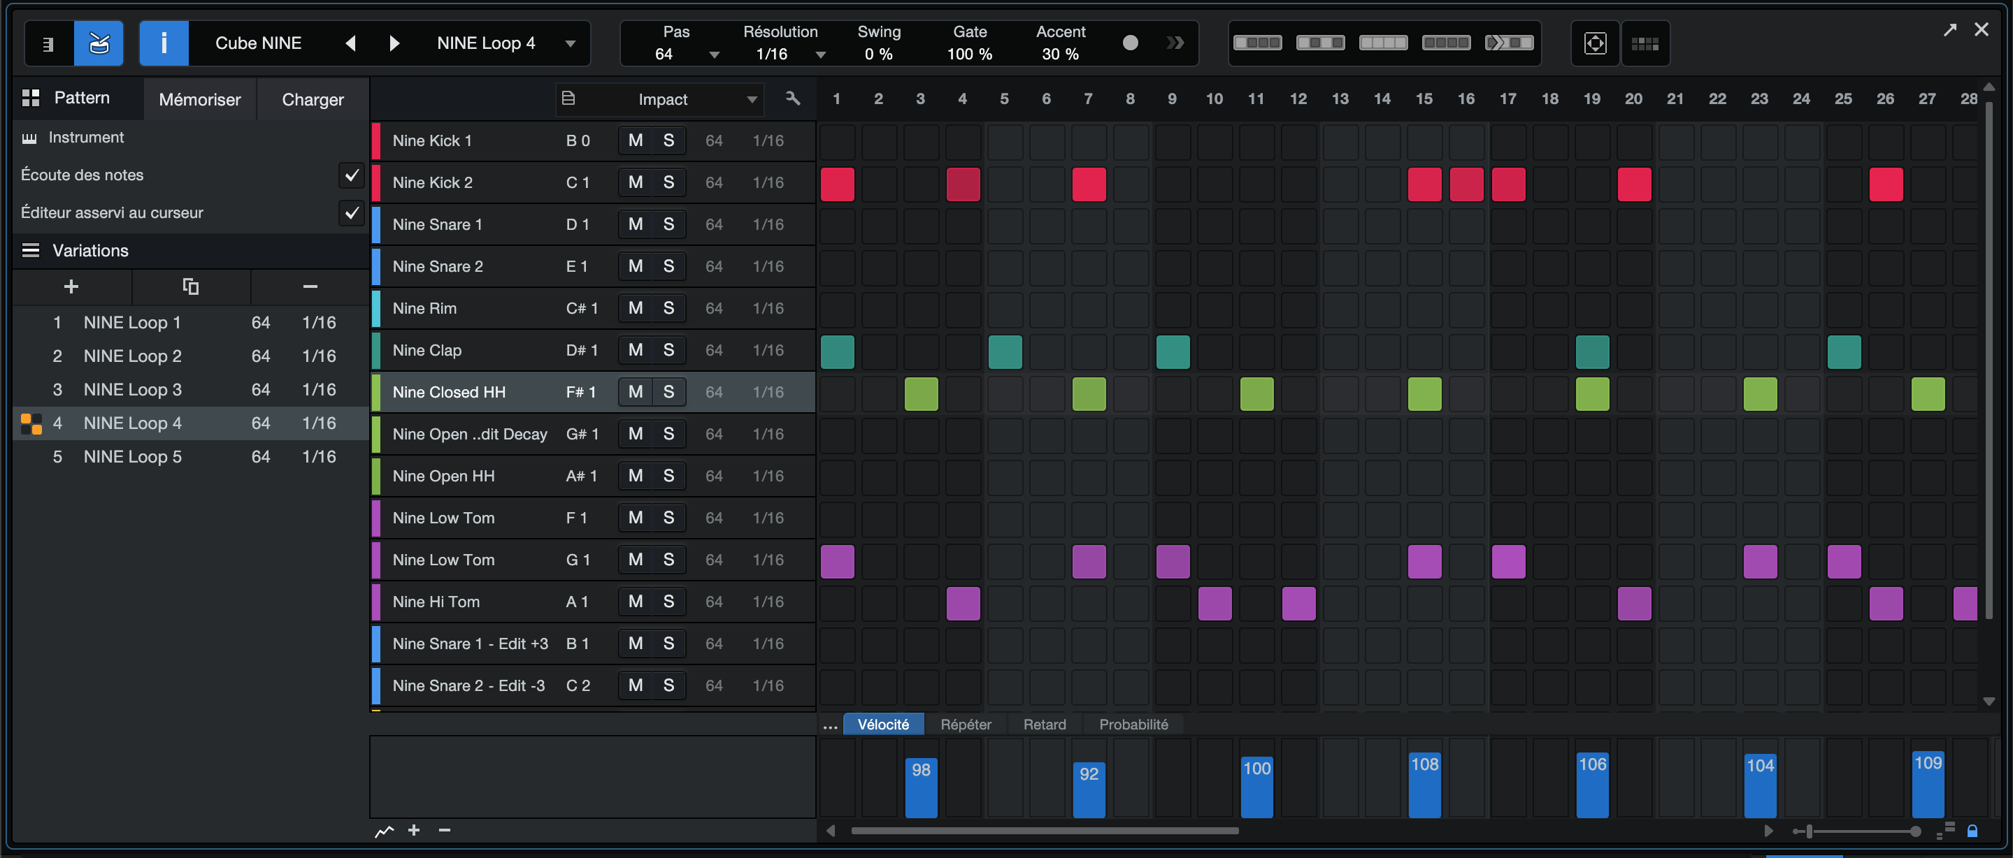The width and height of the screenshot is (2013, 858).
Task: Click the velocity bar showing 98
Action: coord(922,787)
